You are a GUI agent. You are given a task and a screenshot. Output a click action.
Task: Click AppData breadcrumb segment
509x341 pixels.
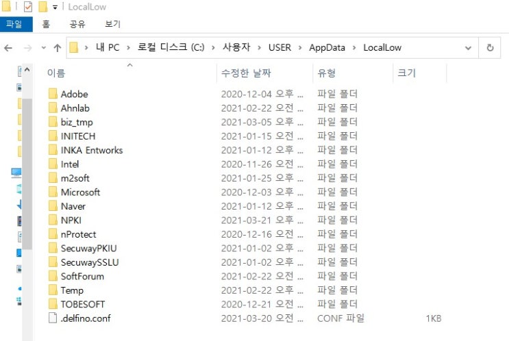coord(327,48)
